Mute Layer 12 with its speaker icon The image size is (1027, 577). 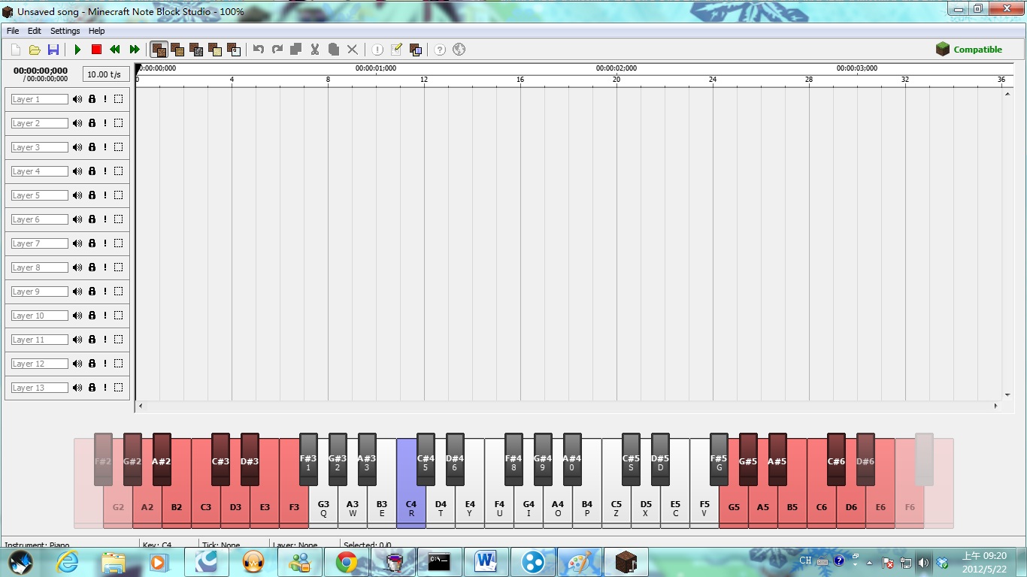(x=77, y=364)
